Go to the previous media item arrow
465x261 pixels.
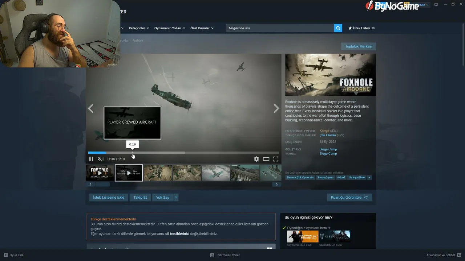[91, 108]
